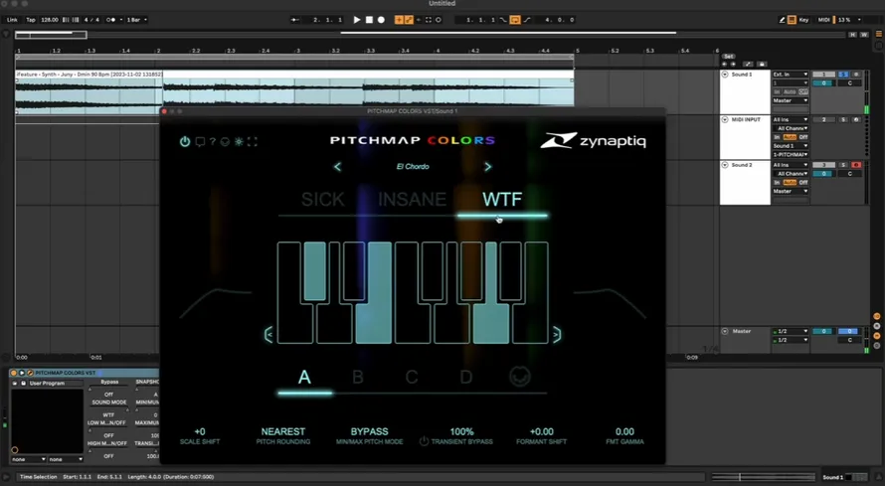Image resolution: width=885 pixels, height=486 pixels.
Task: Select the SICK sound mode
Action: tap(323, 199)
